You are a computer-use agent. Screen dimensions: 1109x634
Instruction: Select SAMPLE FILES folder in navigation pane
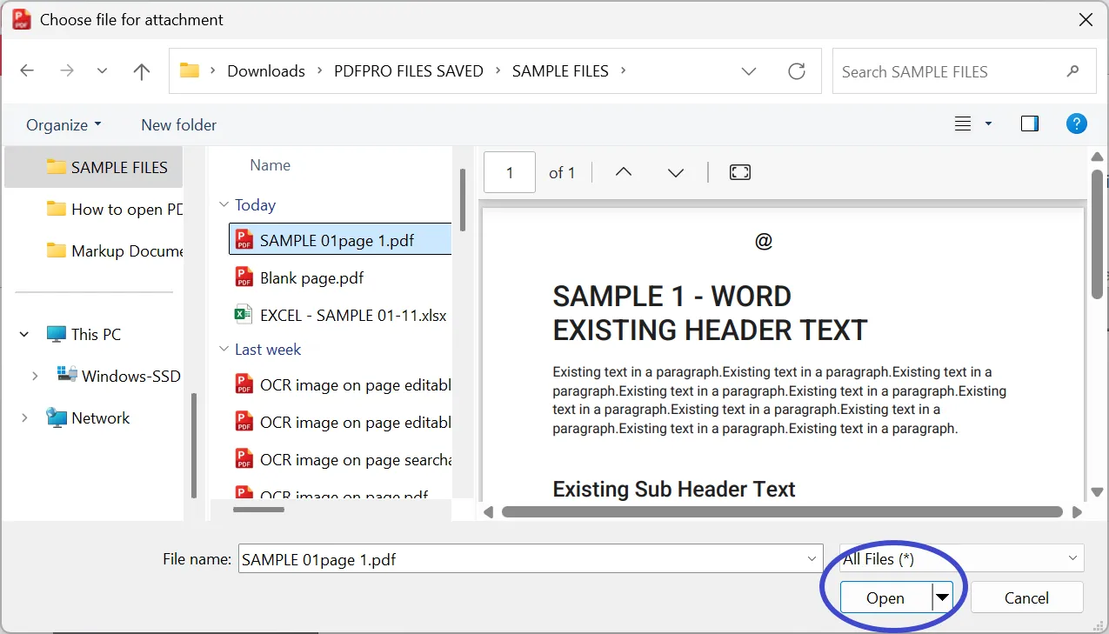[x=94, y=167]
